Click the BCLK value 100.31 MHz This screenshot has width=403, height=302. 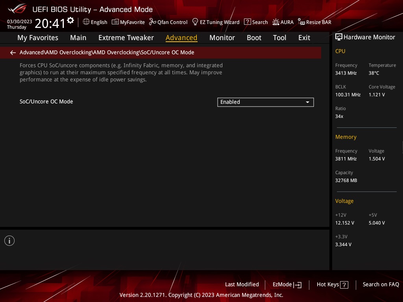click(x=348, y=95)
